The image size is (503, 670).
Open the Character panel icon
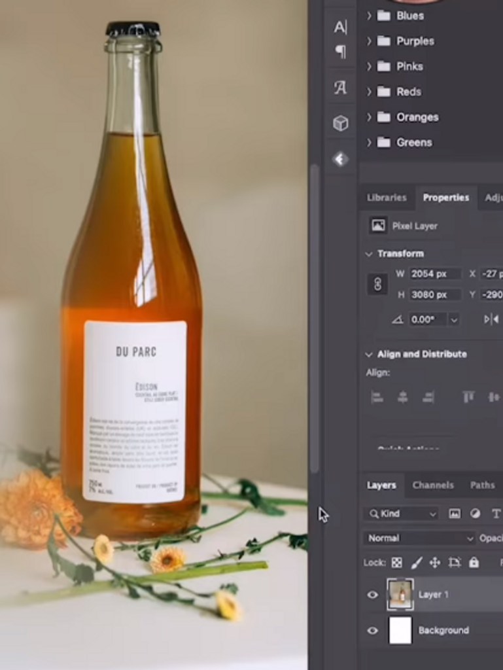[340, 27]
